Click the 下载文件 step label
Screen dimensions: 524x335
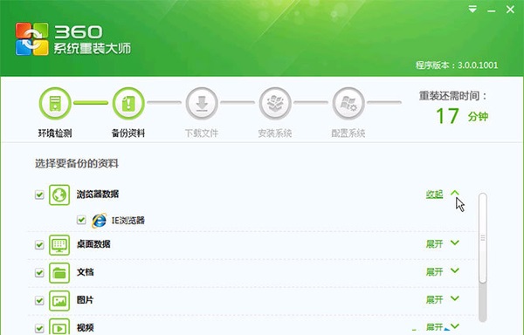point(202,133)
